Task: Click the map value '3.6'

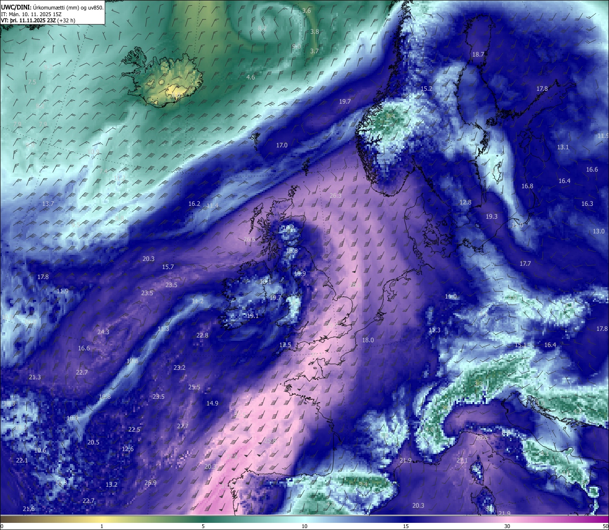Action: pyautogui.click(x=306, y=10)
